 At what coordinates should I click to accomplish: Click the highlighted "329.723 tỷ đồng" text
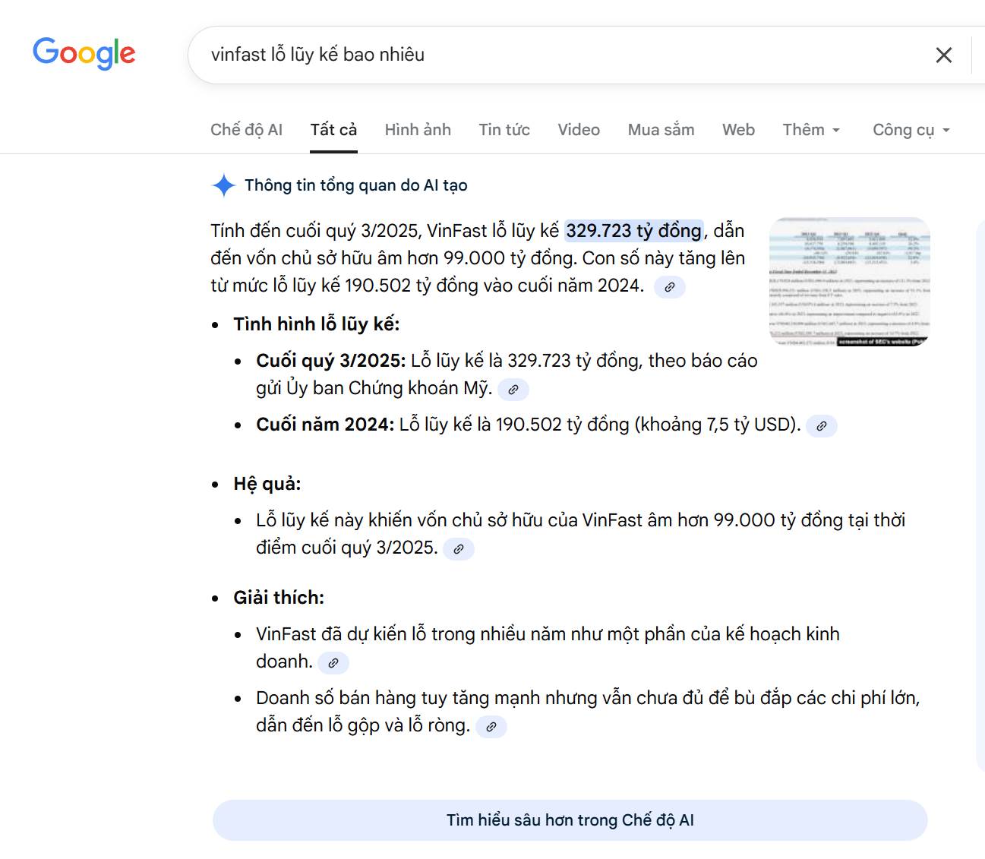[x=634, y=231]
